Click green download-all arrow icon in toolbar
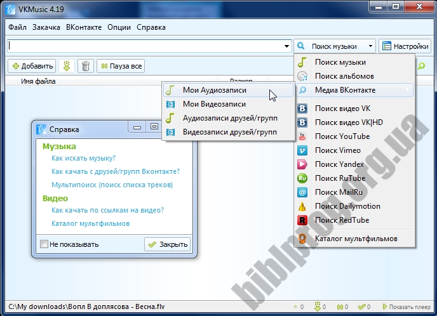437x316 pixels. (66, 66)
